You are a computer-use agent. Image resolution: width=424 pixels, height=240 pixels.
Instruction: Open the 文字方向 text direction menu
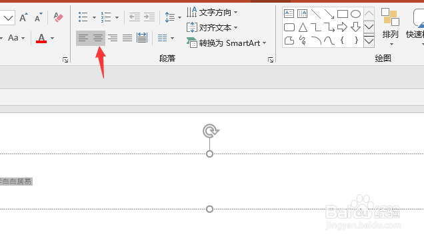pos(212,13)
